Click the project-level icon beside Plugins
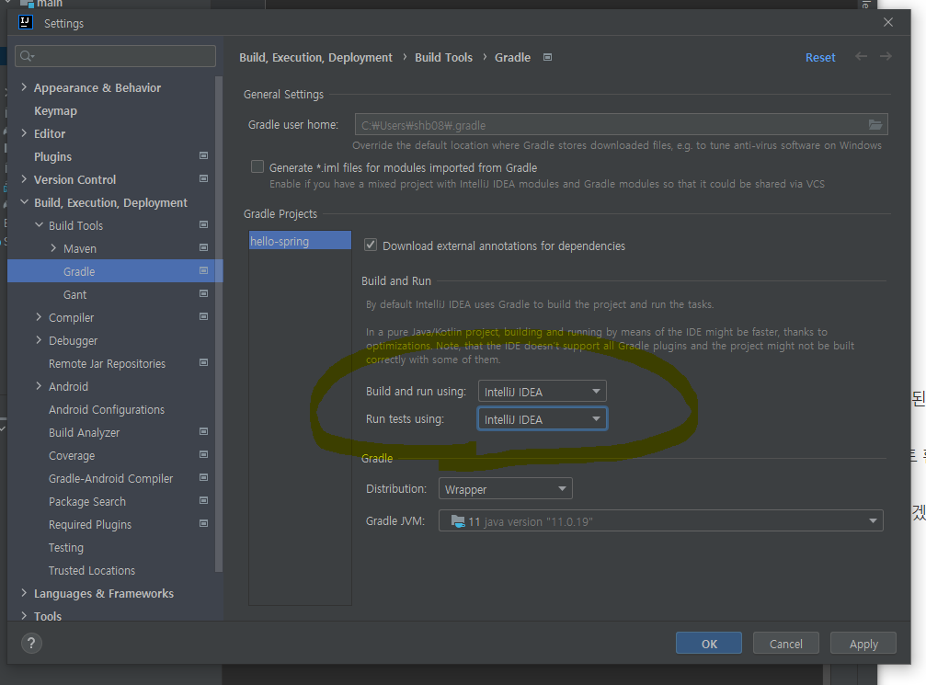 (x=204, y=156)
